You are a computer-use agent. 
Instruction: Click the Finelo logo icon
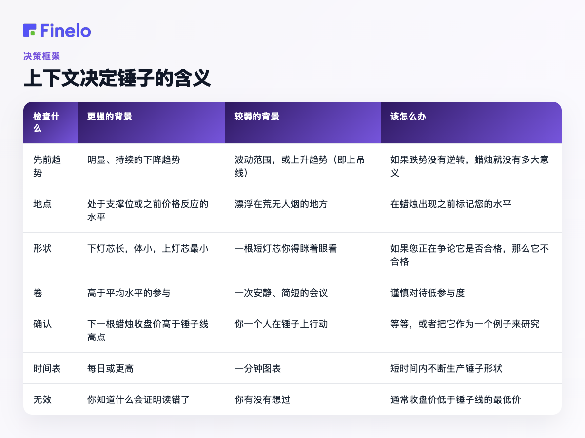click(30, 30)
